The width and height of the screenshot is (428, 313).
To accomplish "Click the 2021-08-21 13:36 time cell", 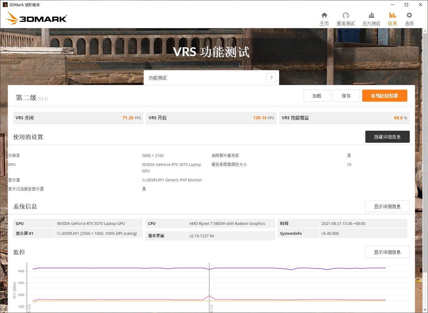I will (x=363, y=223).
